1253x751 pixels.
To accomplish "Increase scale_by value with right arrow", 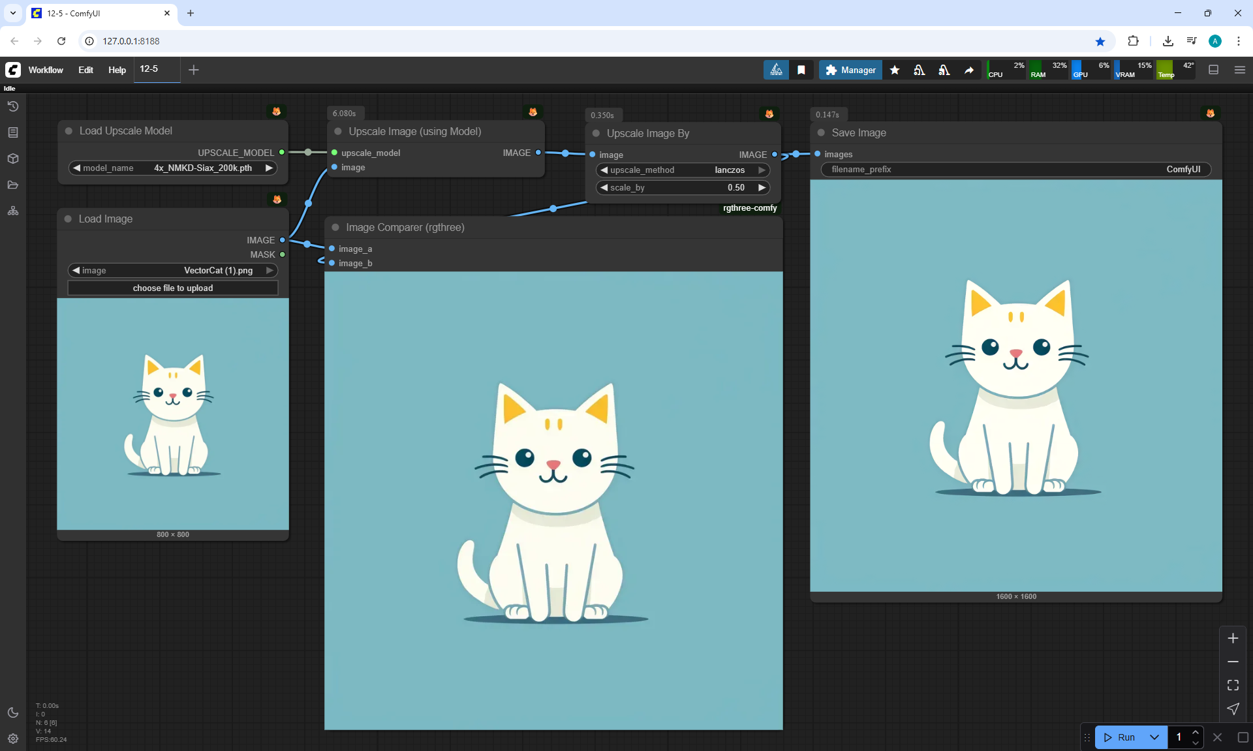I will coord(762,188).
